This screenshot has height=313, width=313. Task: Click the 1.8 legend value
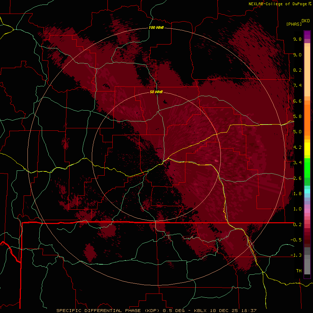(x=297, y=194)
